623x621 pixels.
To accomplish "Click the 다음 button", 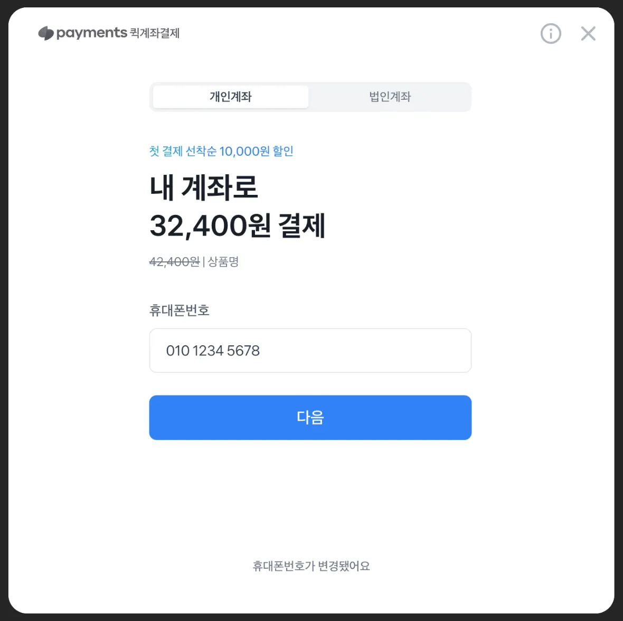I will 310,417.
